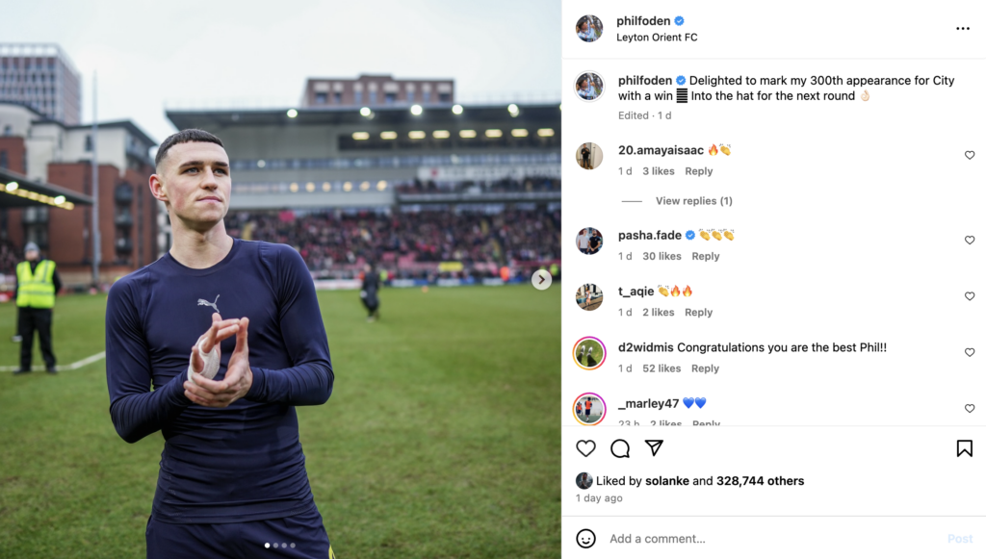Screen dimensions: 986x559
Task: Open the d2widmis username link
Action: tap(646, 347)
